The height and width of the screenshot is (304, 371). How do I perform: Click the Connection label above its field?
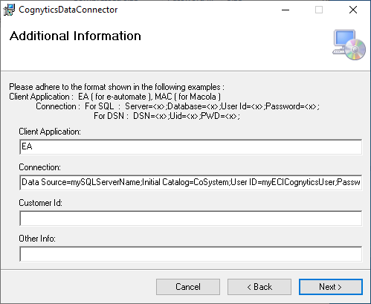pyautogui.click(x=39, y=167)
